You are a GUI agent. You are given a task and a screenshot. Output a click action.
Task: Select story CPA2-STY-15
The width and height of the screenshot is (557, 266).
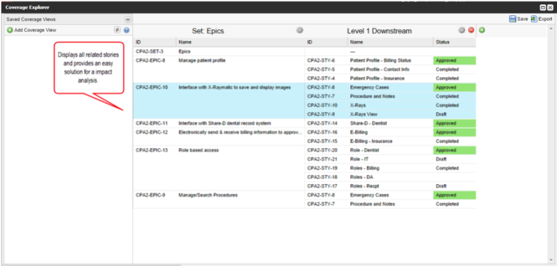(322, 141)
